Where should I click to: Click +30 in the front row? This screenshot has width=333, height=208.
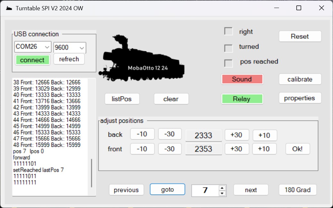pyautogui.click(x=237, y=149)
